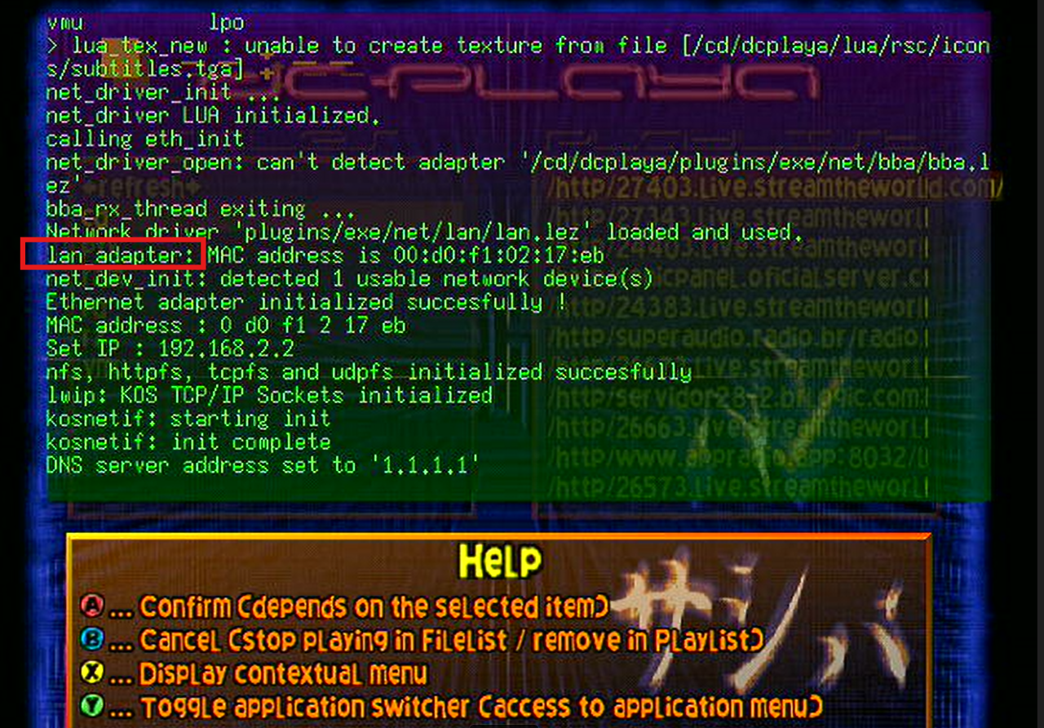Image resolution: width=1044 pixels, height=728 pixels.
Task: Click the yellow X button icon in Help
Action: pos(94,673)
